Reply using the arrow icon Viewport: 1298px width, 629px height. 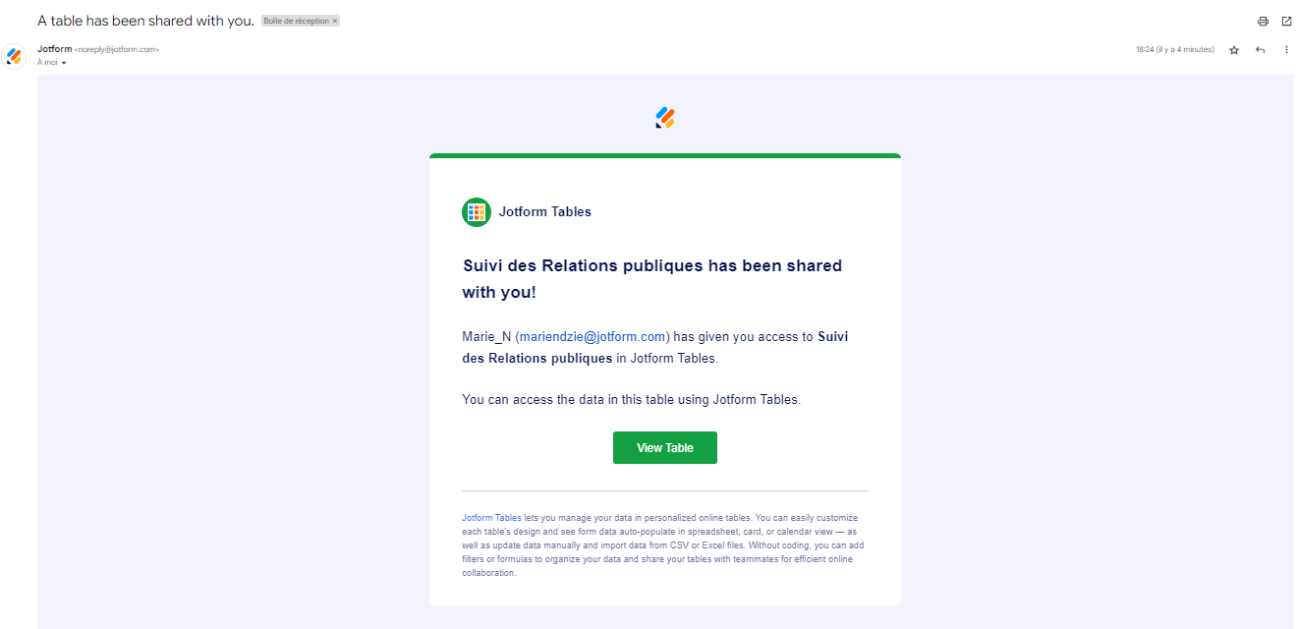1260,50
